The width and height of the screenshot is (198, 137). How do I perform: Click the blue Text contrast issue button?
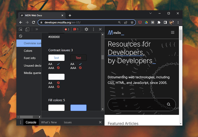[56, 58]
